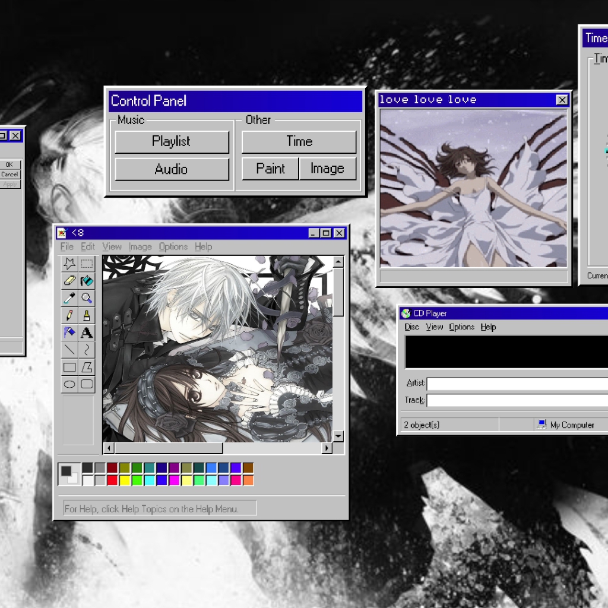Click the Paint canvas scroll down arrow

click(x=338, y=436)
